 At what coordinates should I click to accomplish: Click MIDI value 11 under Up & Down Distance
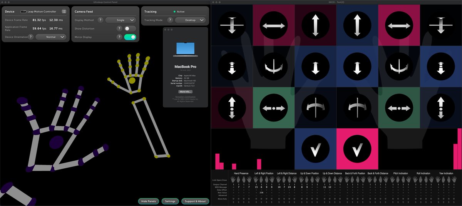(325, 187)
